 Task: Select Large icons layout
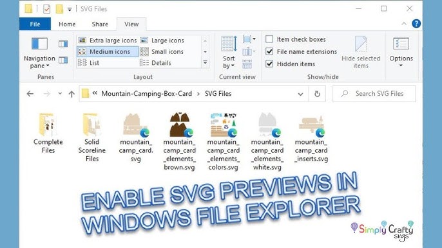tap(162, 40)
